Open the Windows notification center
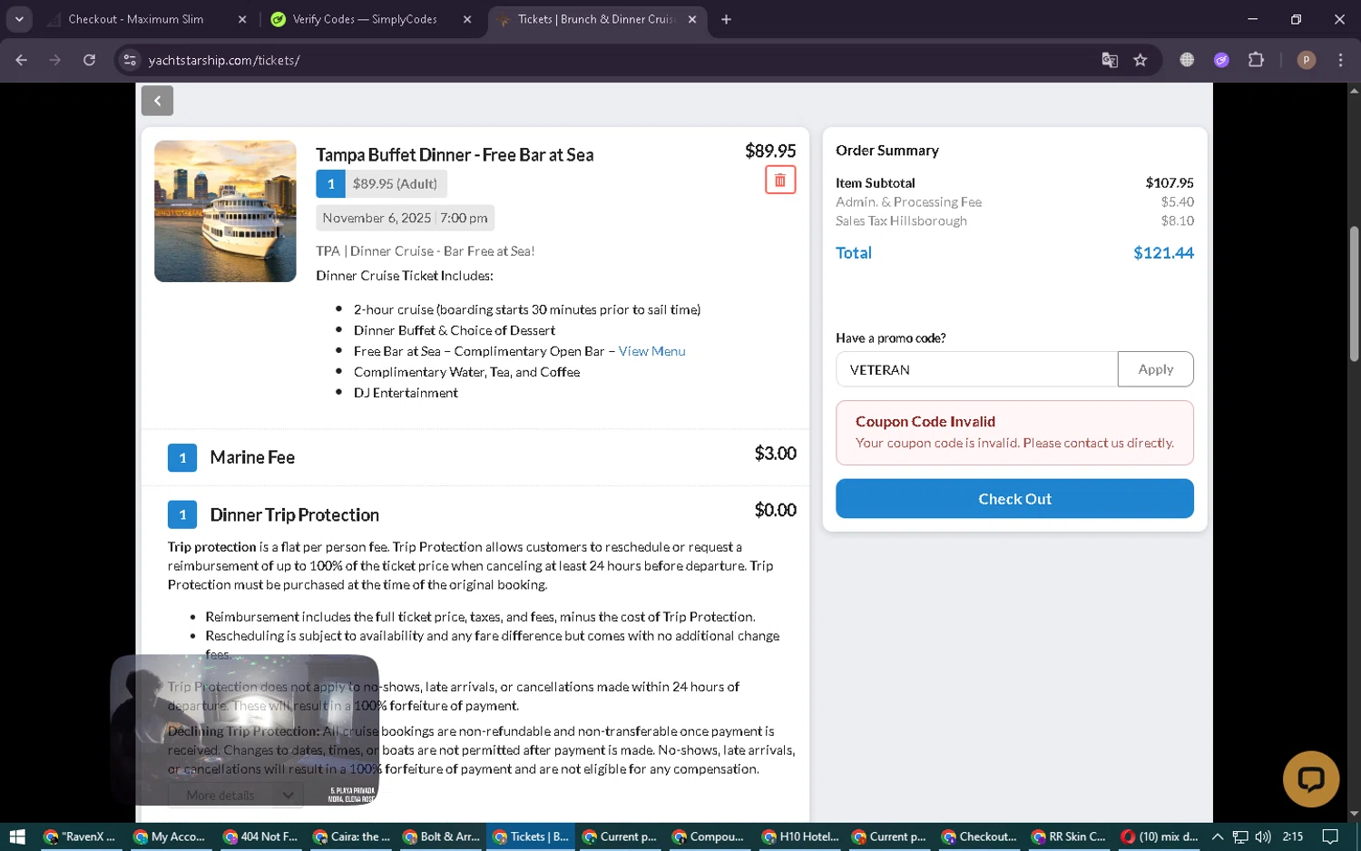The image size is (1361, 851). pos(1330,836)
